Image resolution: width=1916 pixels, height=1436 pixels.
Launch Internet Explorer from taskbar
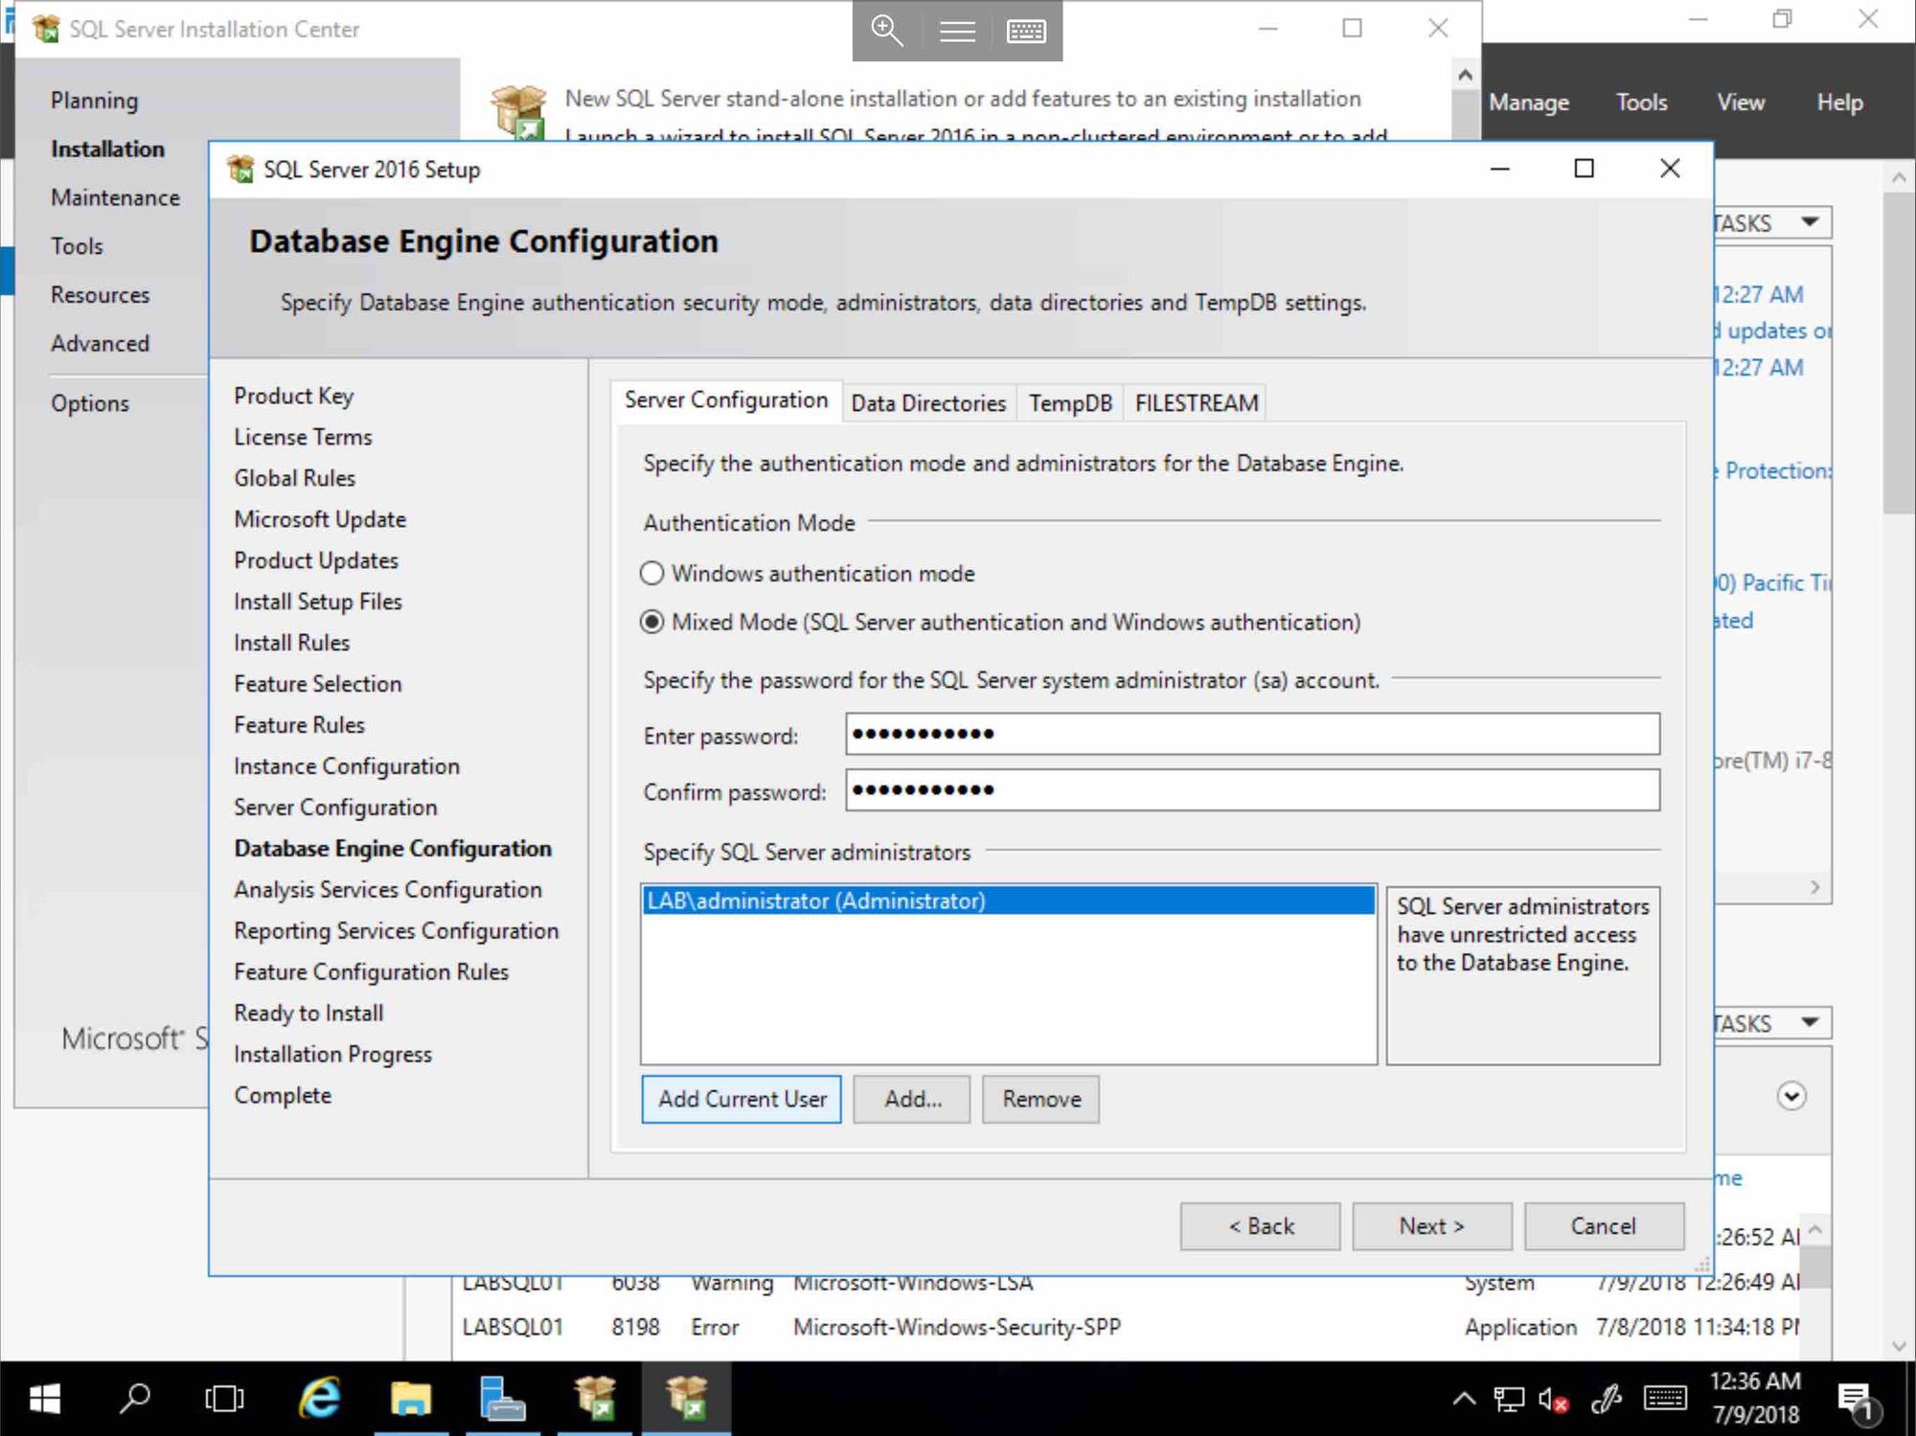click(319, 1399)
